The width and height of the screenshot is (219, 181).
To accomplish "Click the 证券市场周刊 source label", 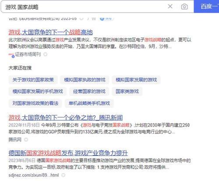I will click(x=28, y=54).
